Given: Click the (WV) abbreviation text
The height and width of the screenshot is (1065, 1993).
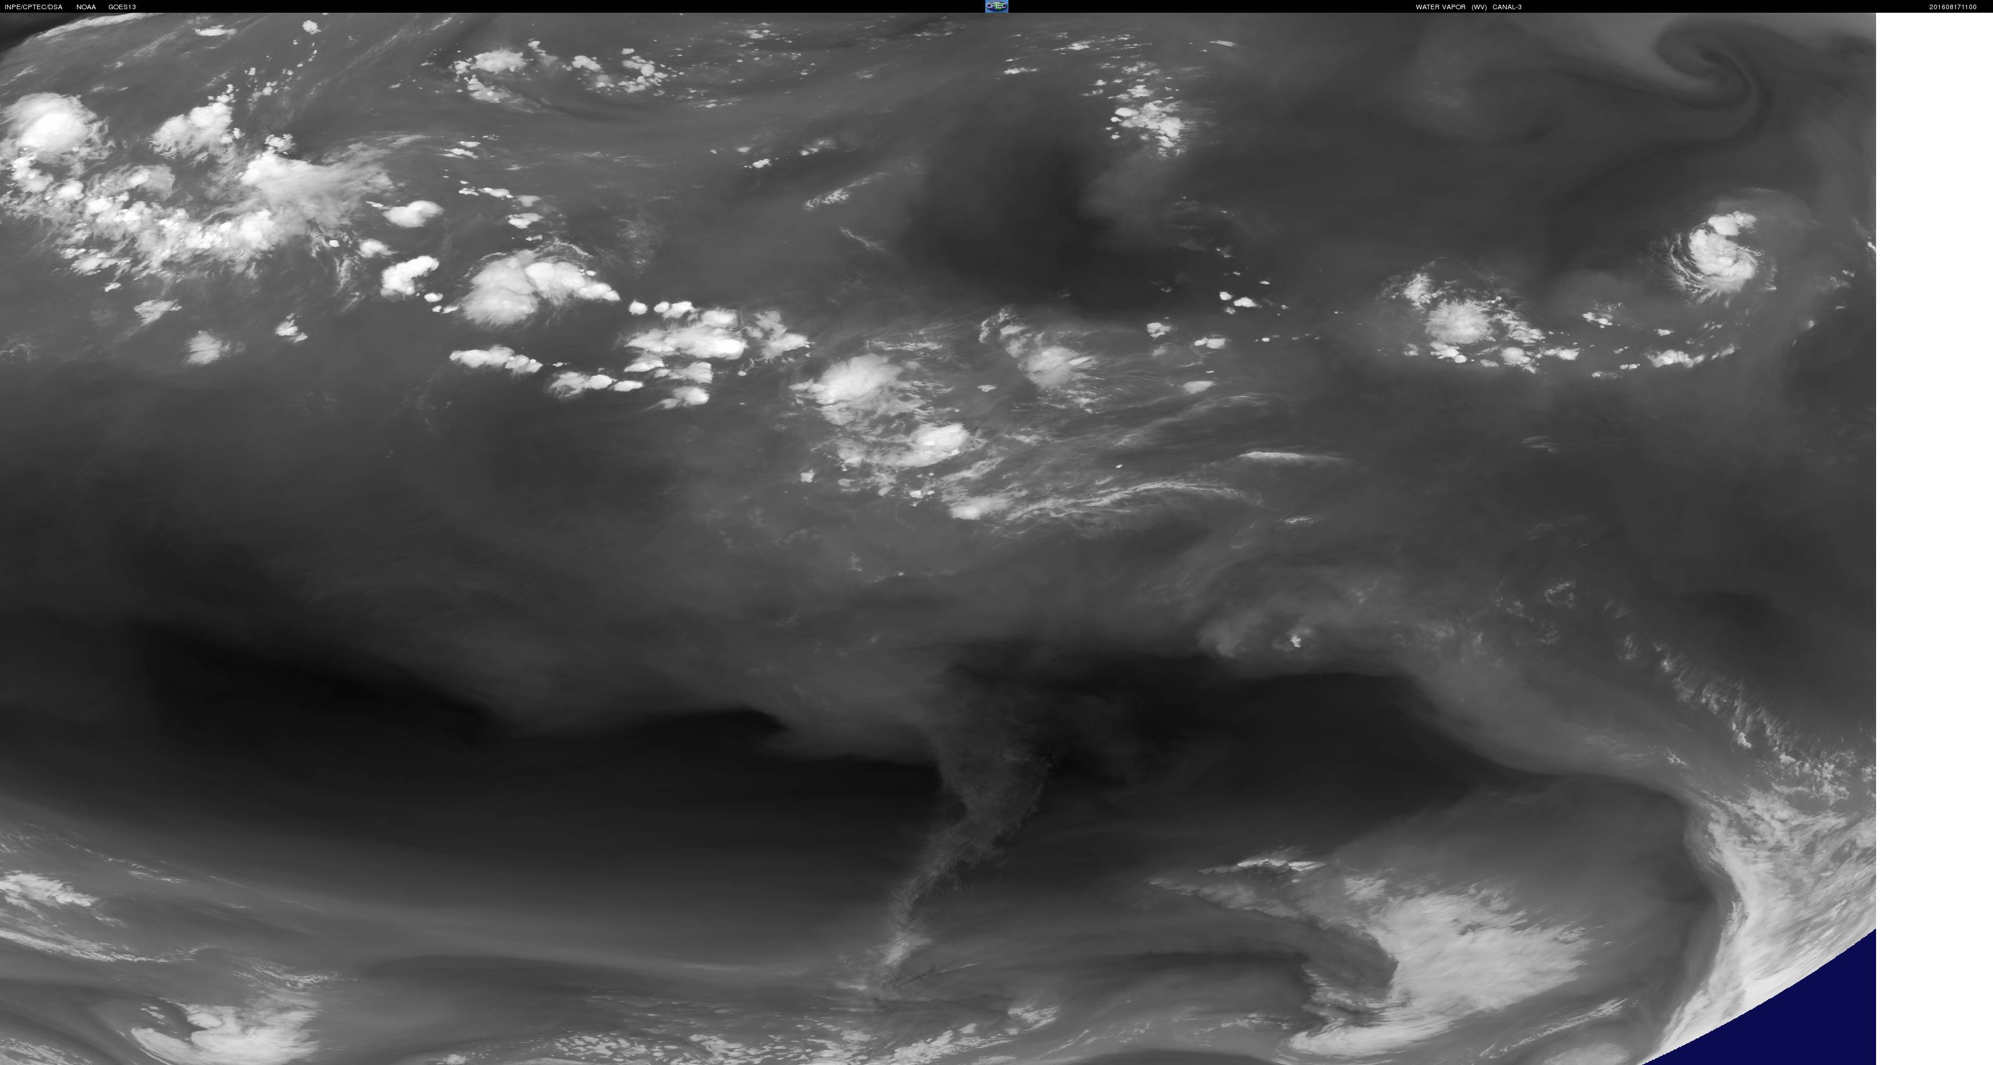Looking at the screenshot, I should pyautogui.click(x=1480, y=7).
